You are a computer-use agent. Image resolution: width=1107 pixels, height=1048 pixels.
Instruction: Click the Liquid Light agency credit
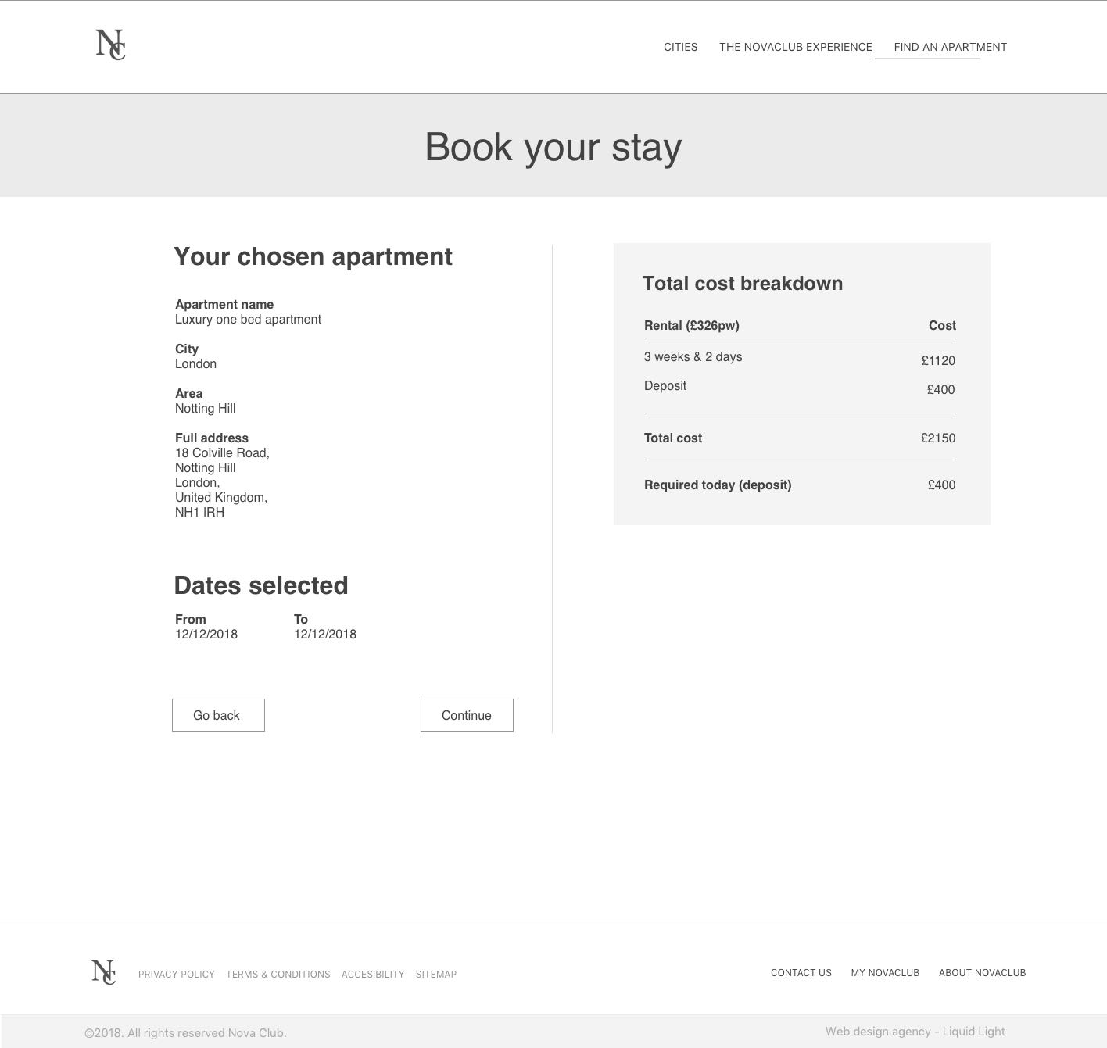[x=915, y=1032]
